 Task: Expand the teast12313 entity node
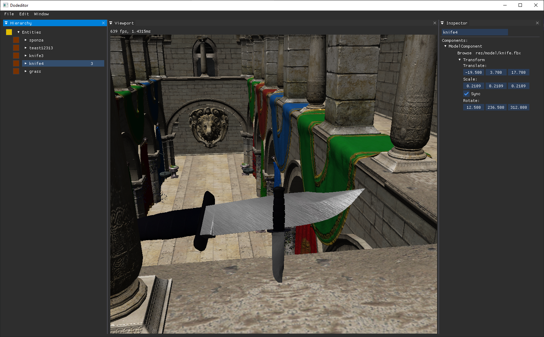pos(25,48)
